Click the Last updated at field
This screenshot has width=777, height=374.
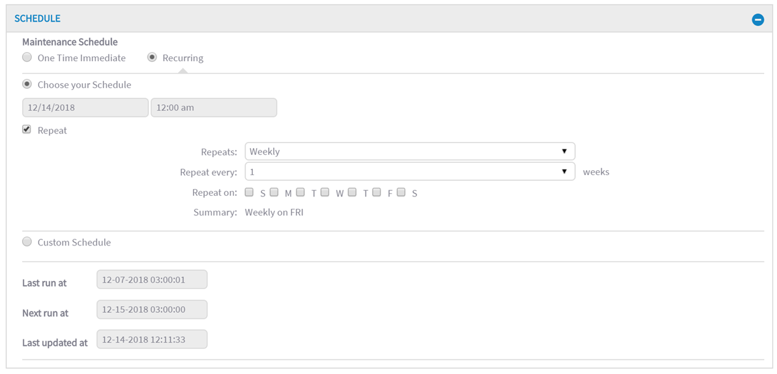(152, 340)
